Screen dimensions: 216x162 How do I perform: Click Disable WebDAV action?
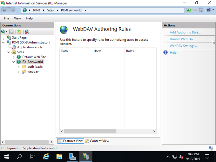[x=182, y=39]
